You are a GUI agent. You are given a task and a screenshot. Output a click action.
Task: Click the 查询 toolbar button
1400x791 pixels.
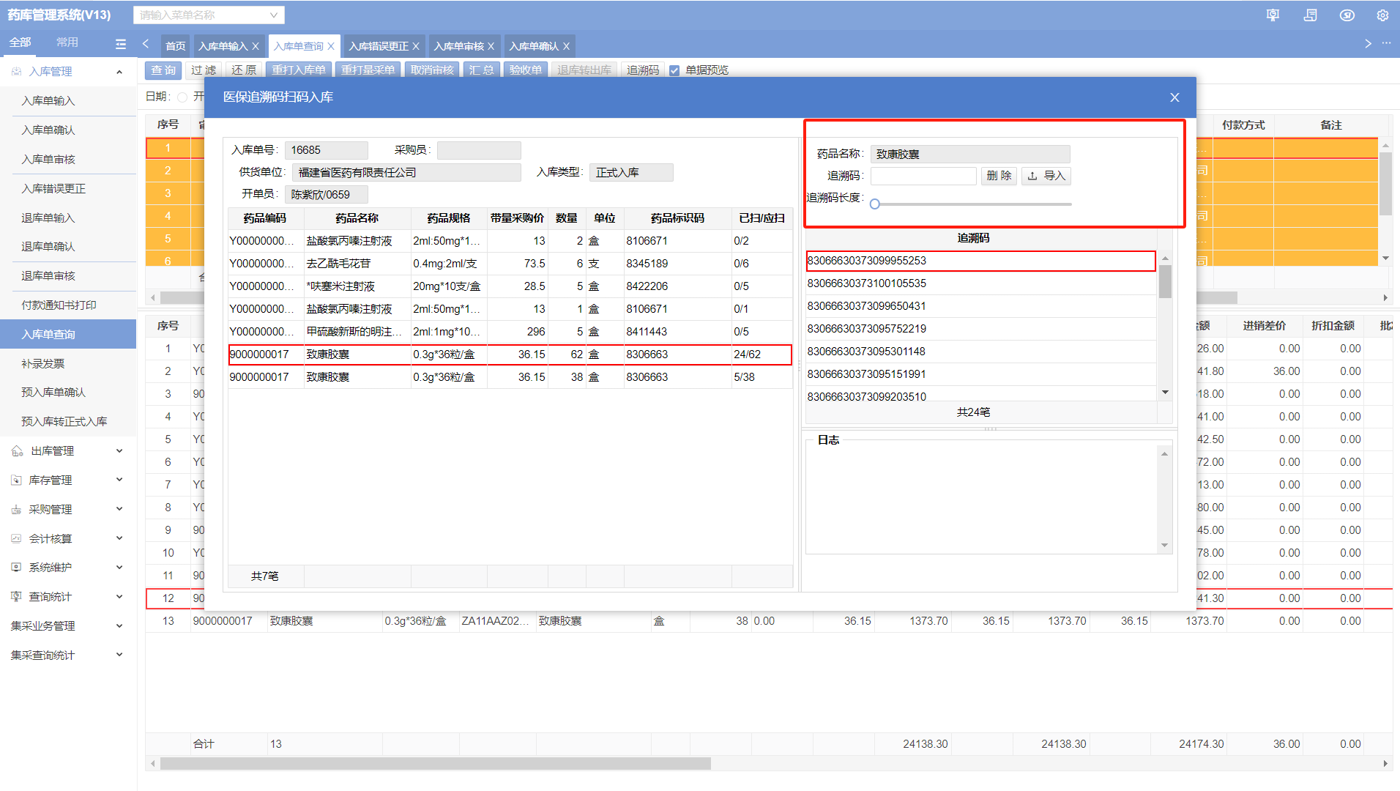(164, 70)
